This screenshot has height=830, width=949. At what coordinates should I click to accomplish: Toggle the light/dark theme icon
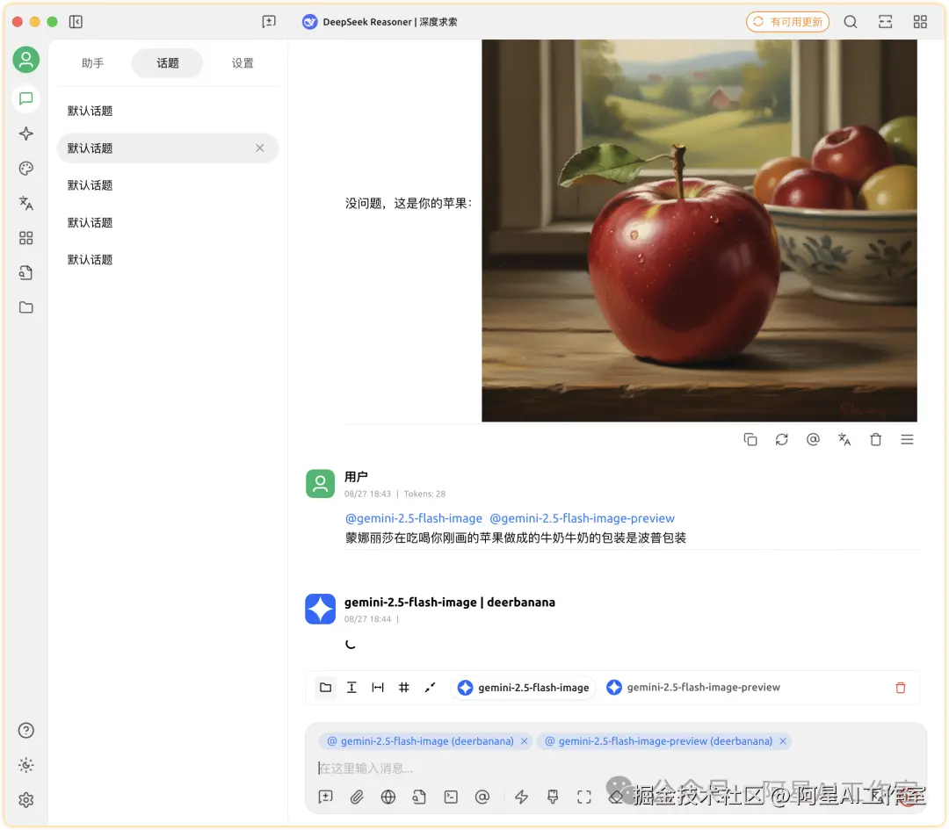pyautogui.click(x=26, y=765)
